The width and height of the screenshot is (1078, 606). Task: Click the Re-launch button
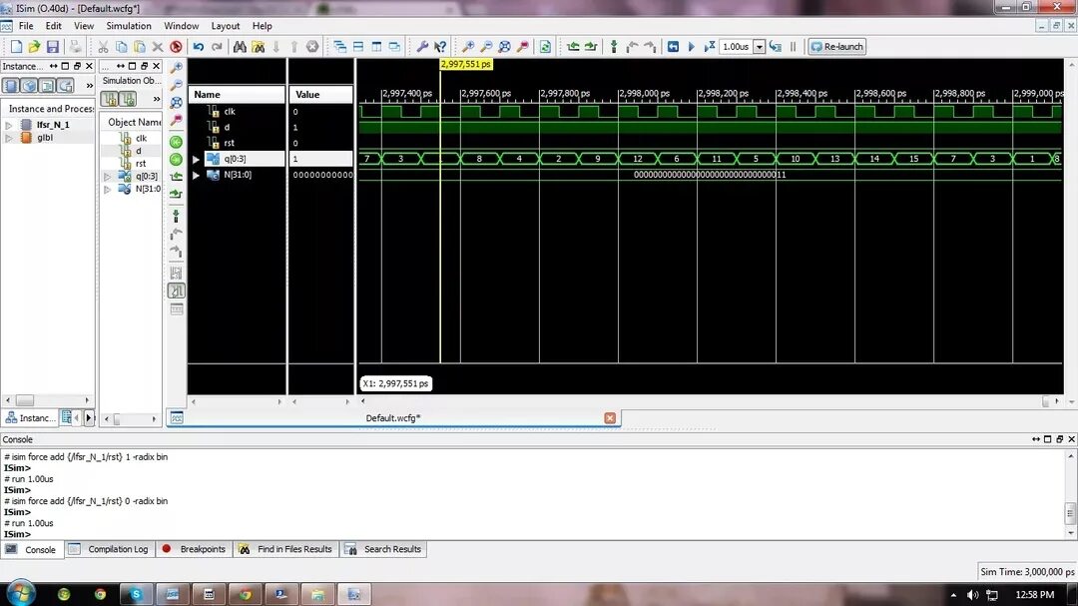click(836, 47)
